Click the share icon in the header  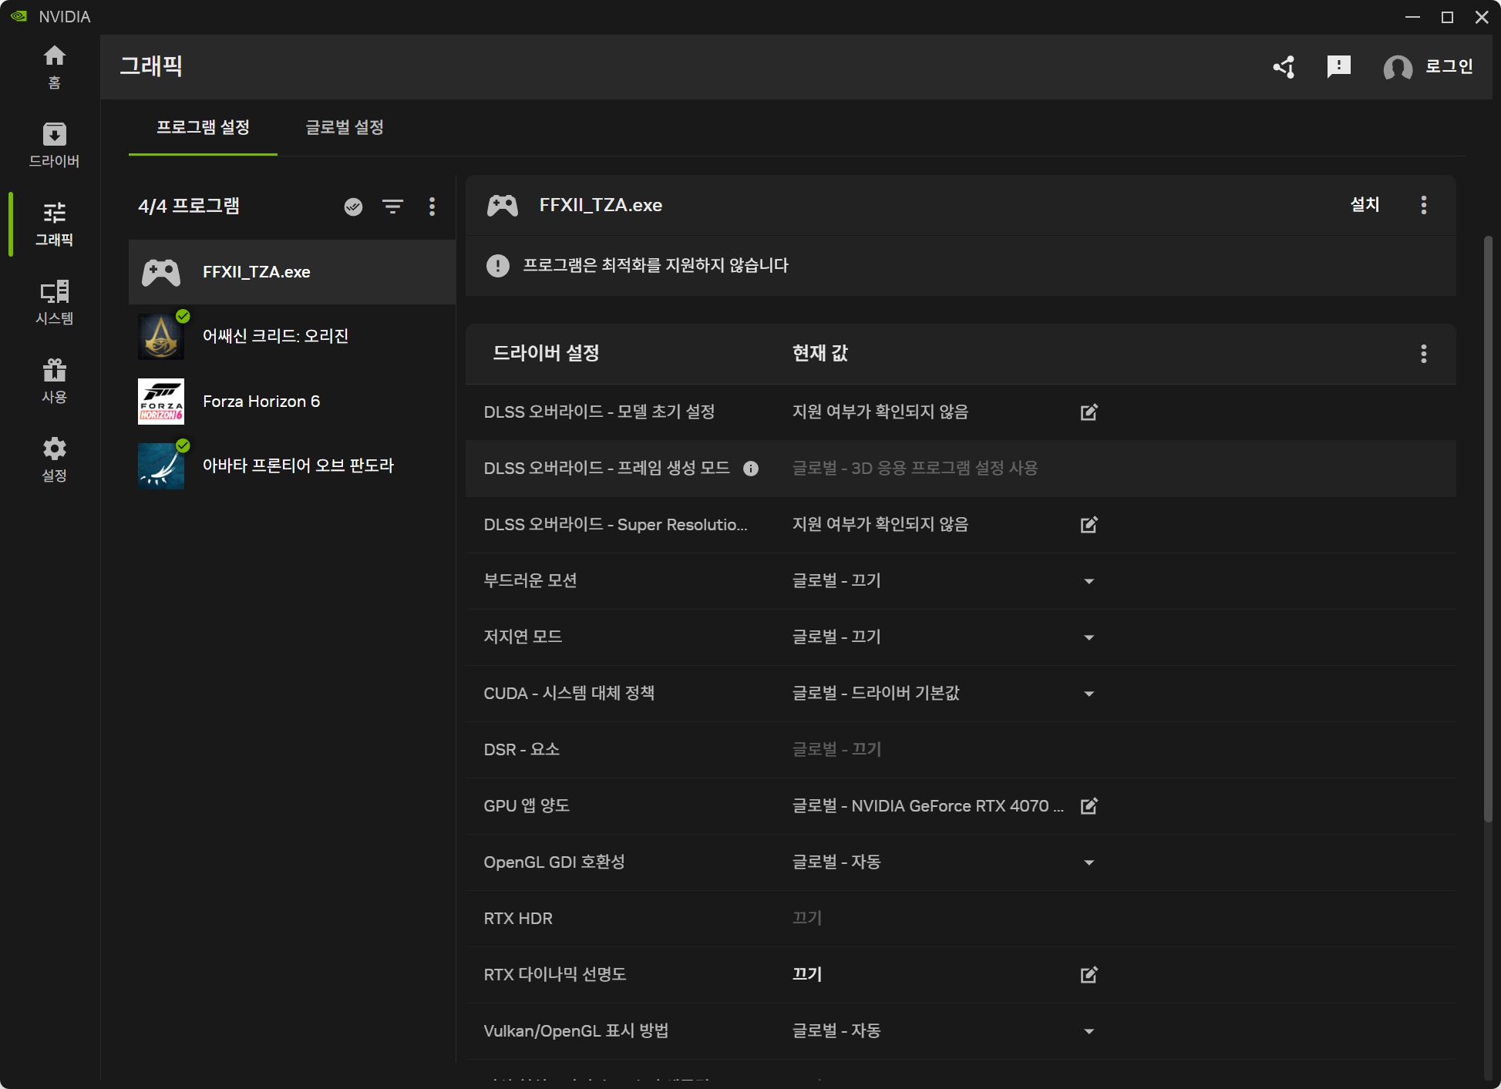[1284, 67]
